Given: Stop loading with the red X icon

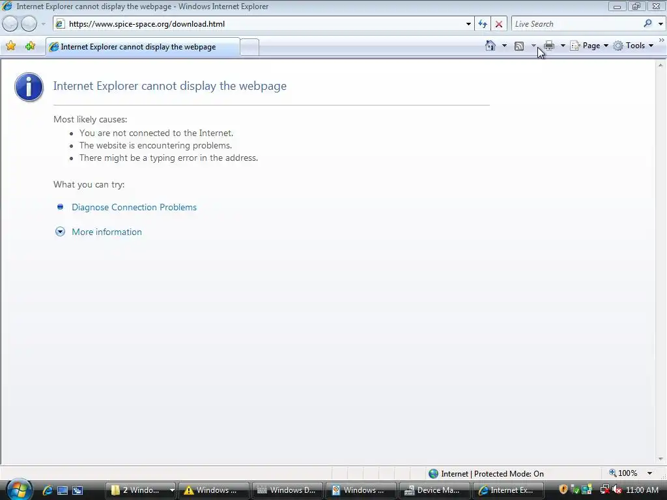Looking at the screenshot, I should click(x=498, y=24).
